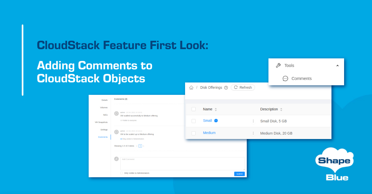
Task: Click the avatar of the 'VM scaled successfully' comment
Action: (117, 113)
